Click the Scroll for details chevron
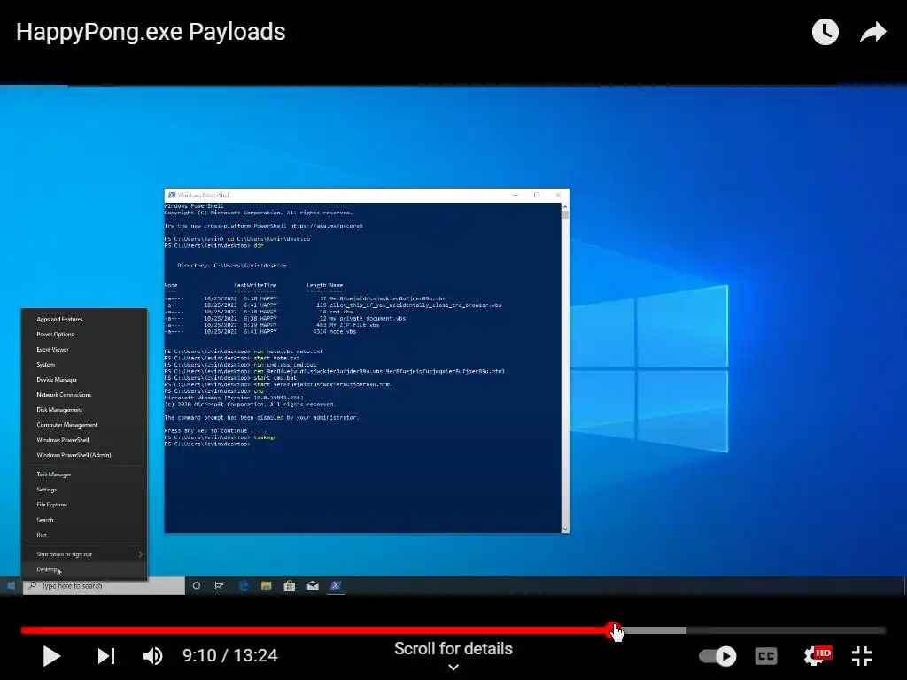Viewport: 907px width, 680px height. pyautogui.click(x=453, y=668)
